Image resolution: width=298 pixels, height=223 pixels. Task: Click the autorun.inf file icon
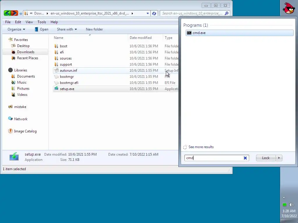pos(56,70)
